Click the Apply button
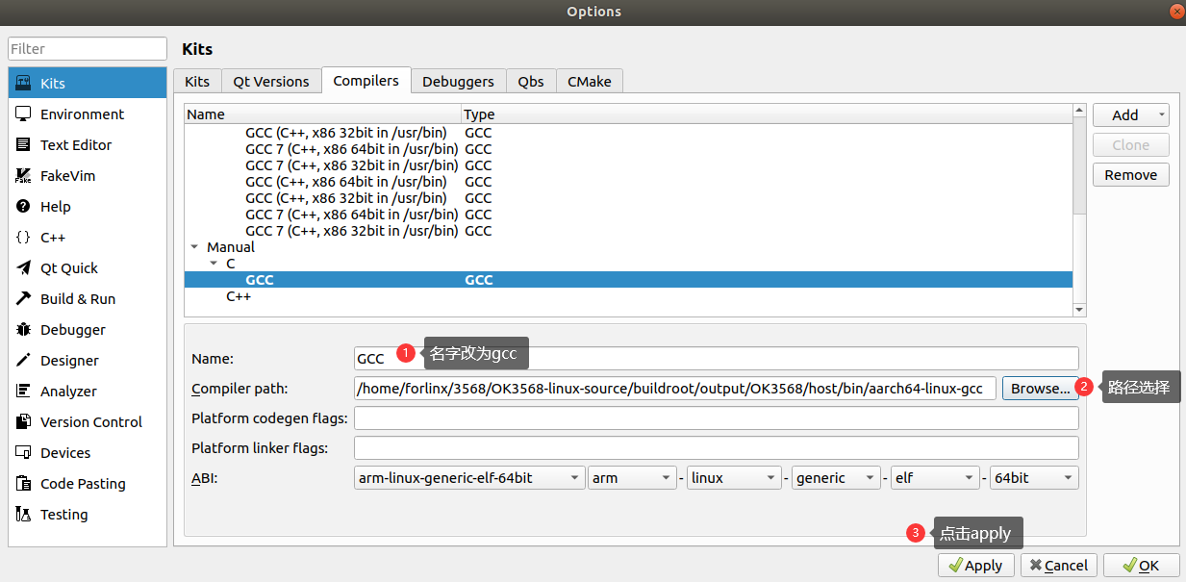 click(x=975, y=566)
